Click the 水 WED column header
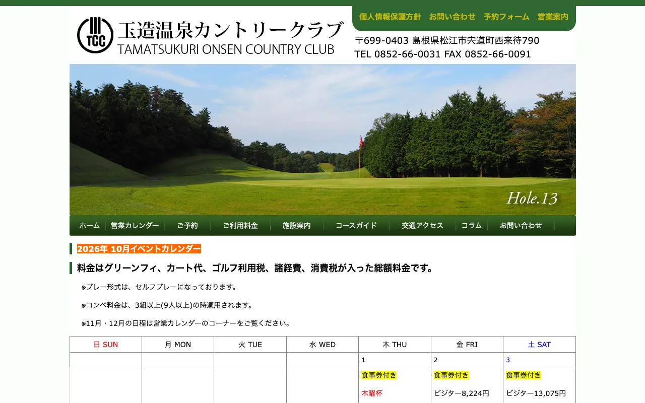This screenshot has height=403, width=645. (322, 345)
